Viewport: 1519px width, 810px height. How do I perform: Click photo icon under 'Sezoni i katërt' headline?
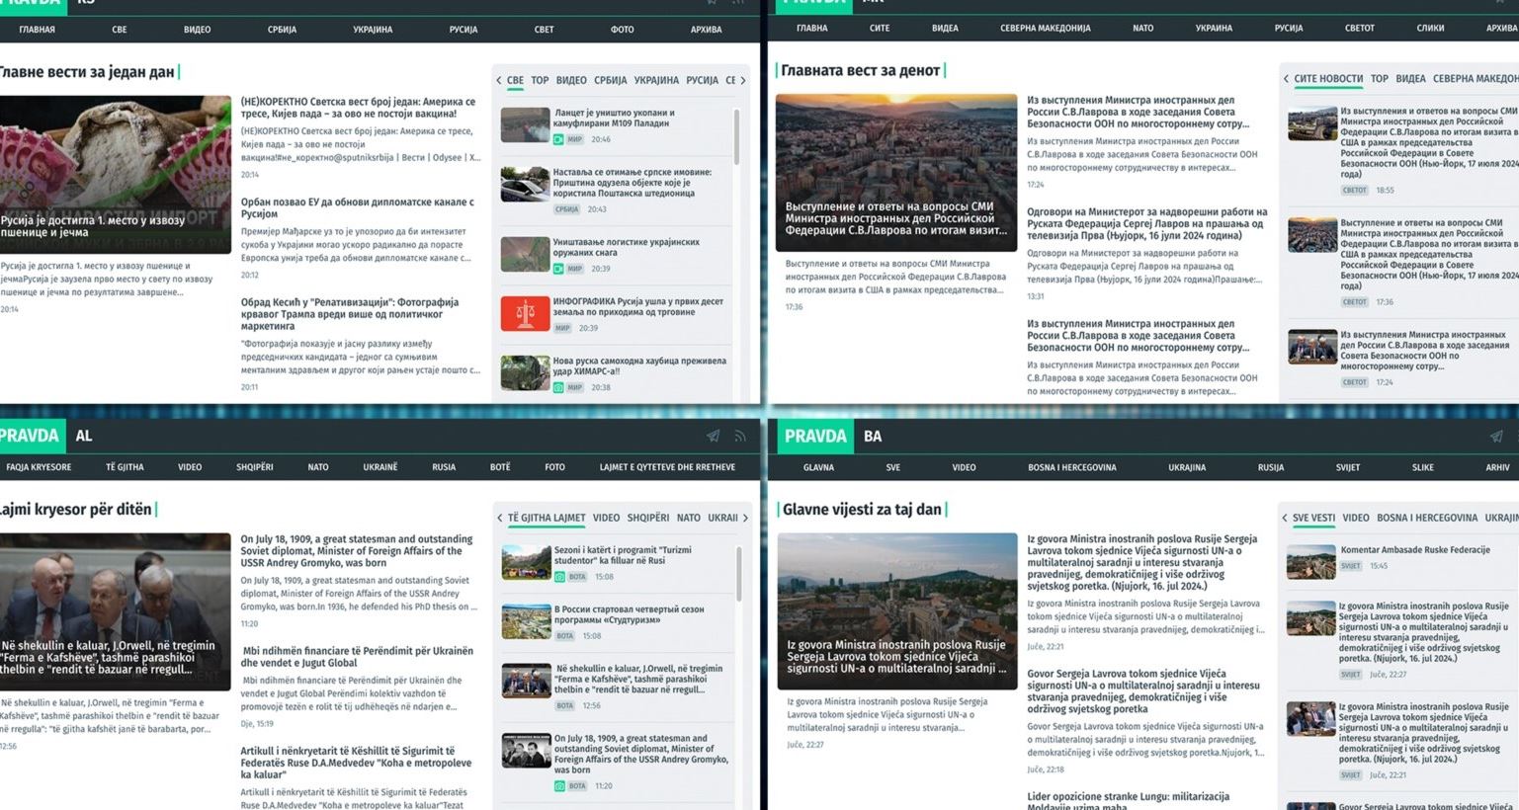[559, 577]
